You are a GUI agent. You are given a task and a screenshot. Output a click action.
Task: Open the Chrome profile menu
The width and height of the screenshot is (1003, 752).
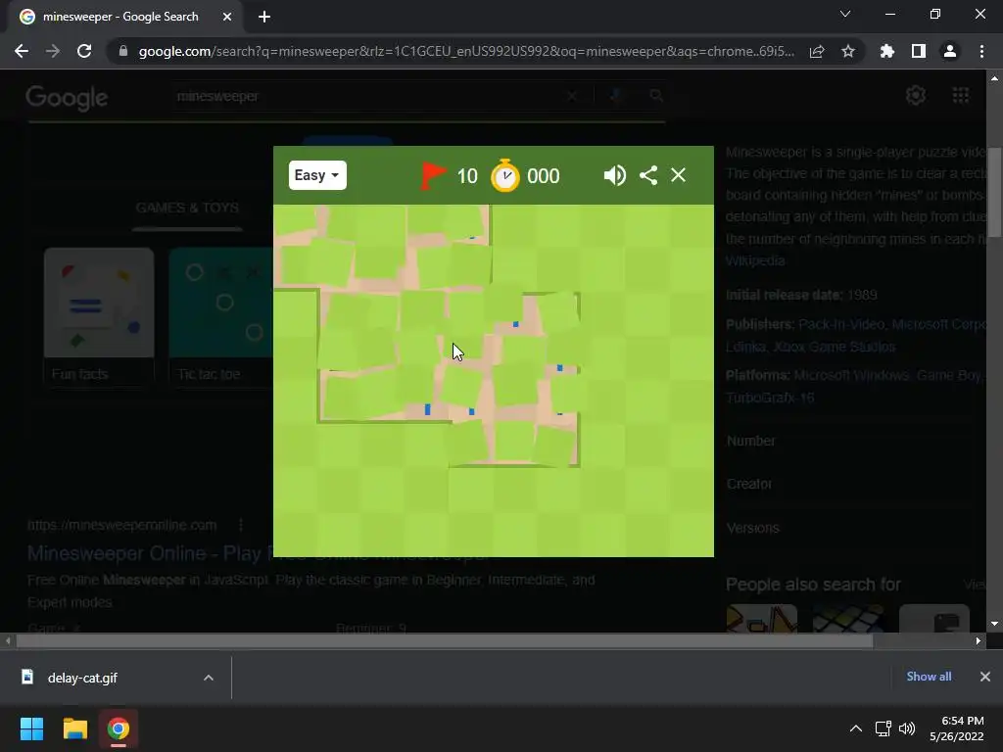pyautogui.click(x=950, y=51)
